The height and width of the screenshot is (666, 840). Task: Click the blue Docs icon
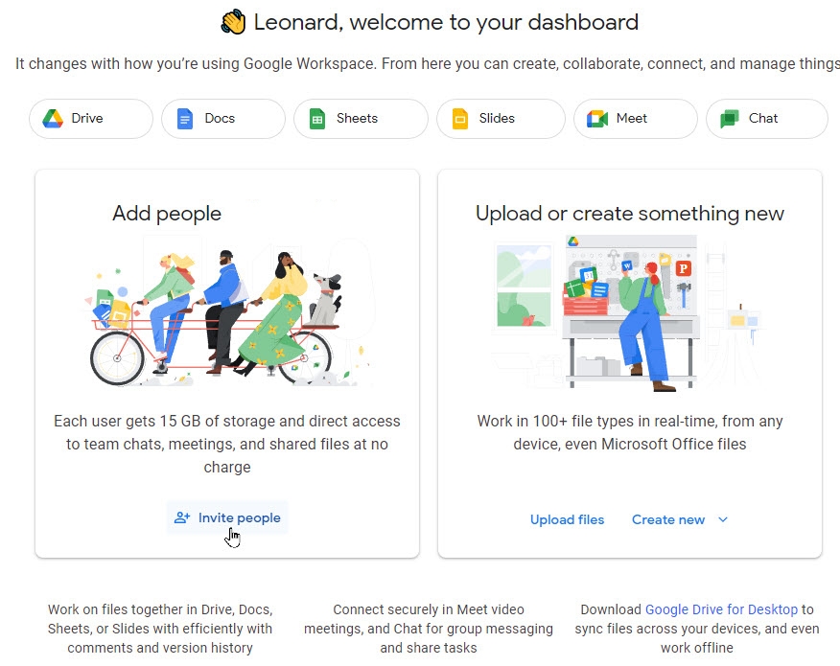(186, 118)
